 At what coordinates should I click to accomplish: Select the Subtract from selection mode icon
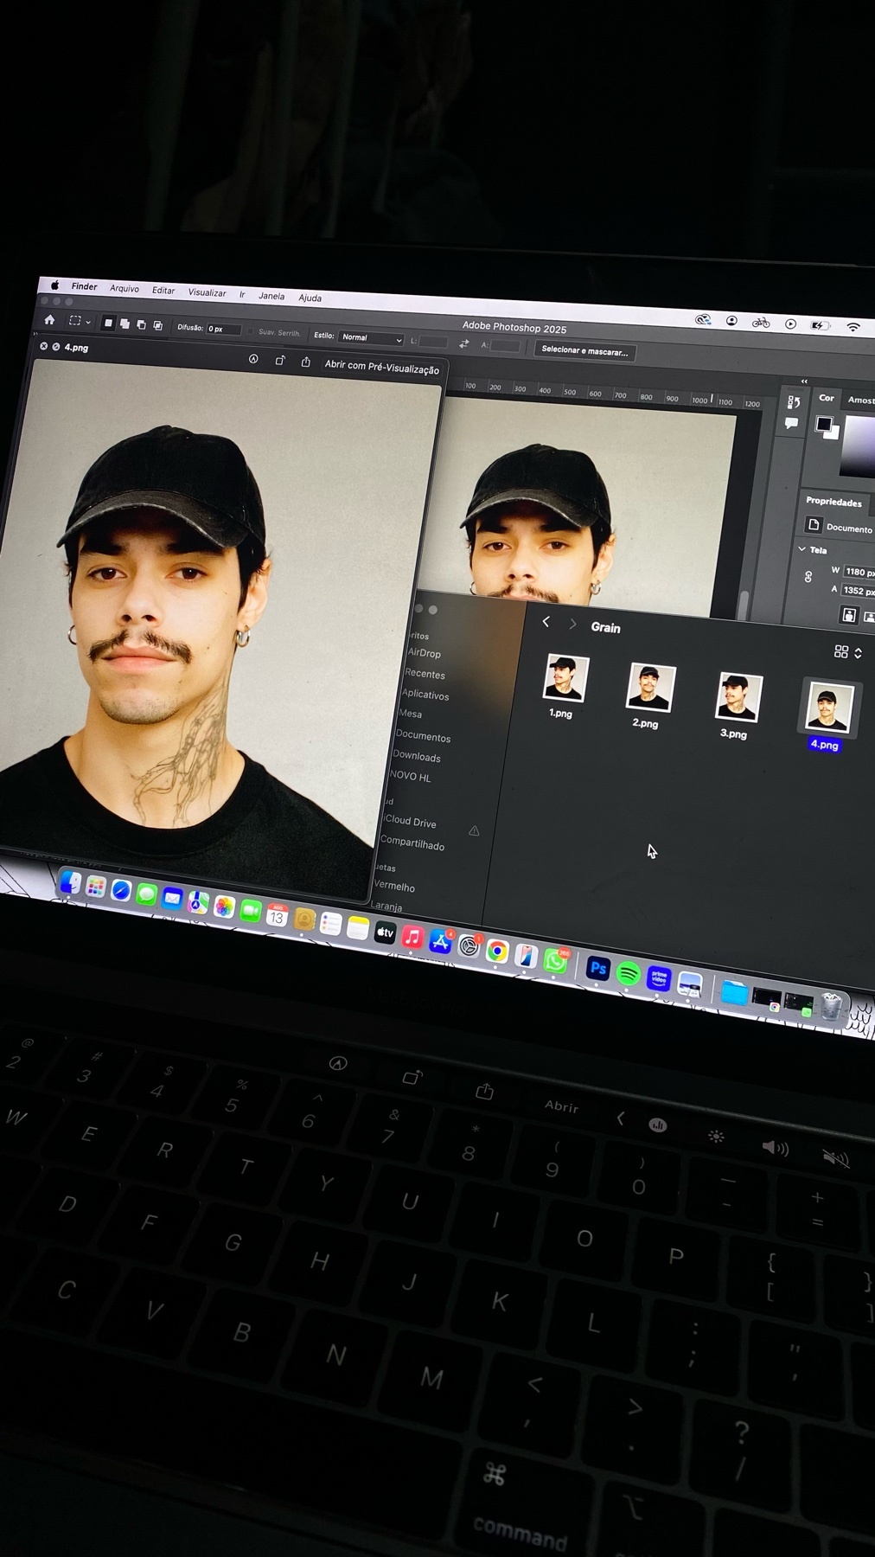pos(141,324)
